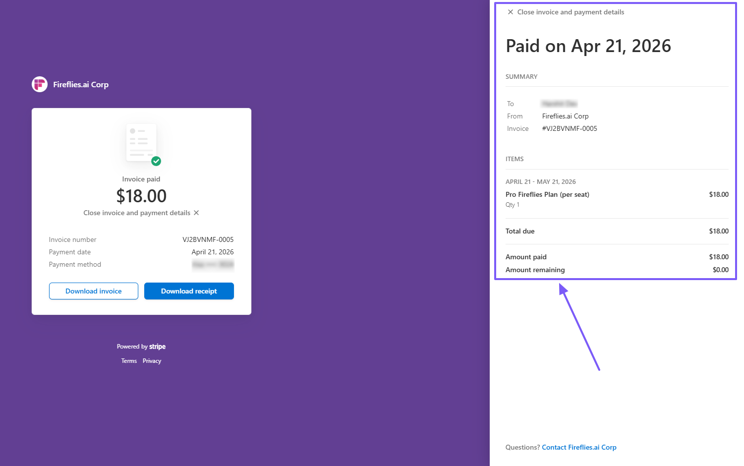Click the $18.00 invoice paid amount in the card
This screenshot has width=744, height=466.
pos(141,196)
